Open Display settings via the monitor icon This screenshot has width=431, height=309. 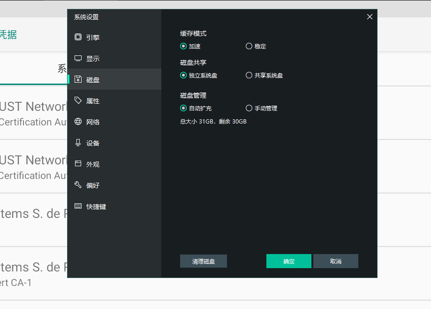(77, 58)
